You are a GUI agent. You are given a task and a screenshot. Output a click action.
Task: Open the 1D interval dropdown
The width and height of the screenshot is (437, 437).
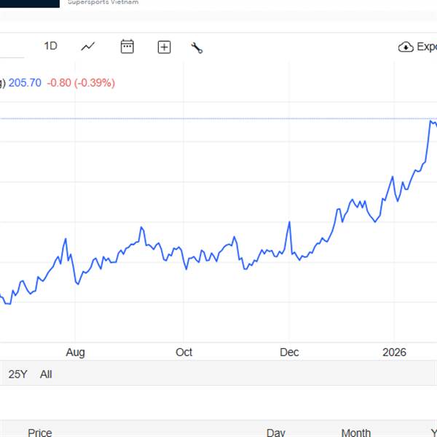click(x=50, y=46)
